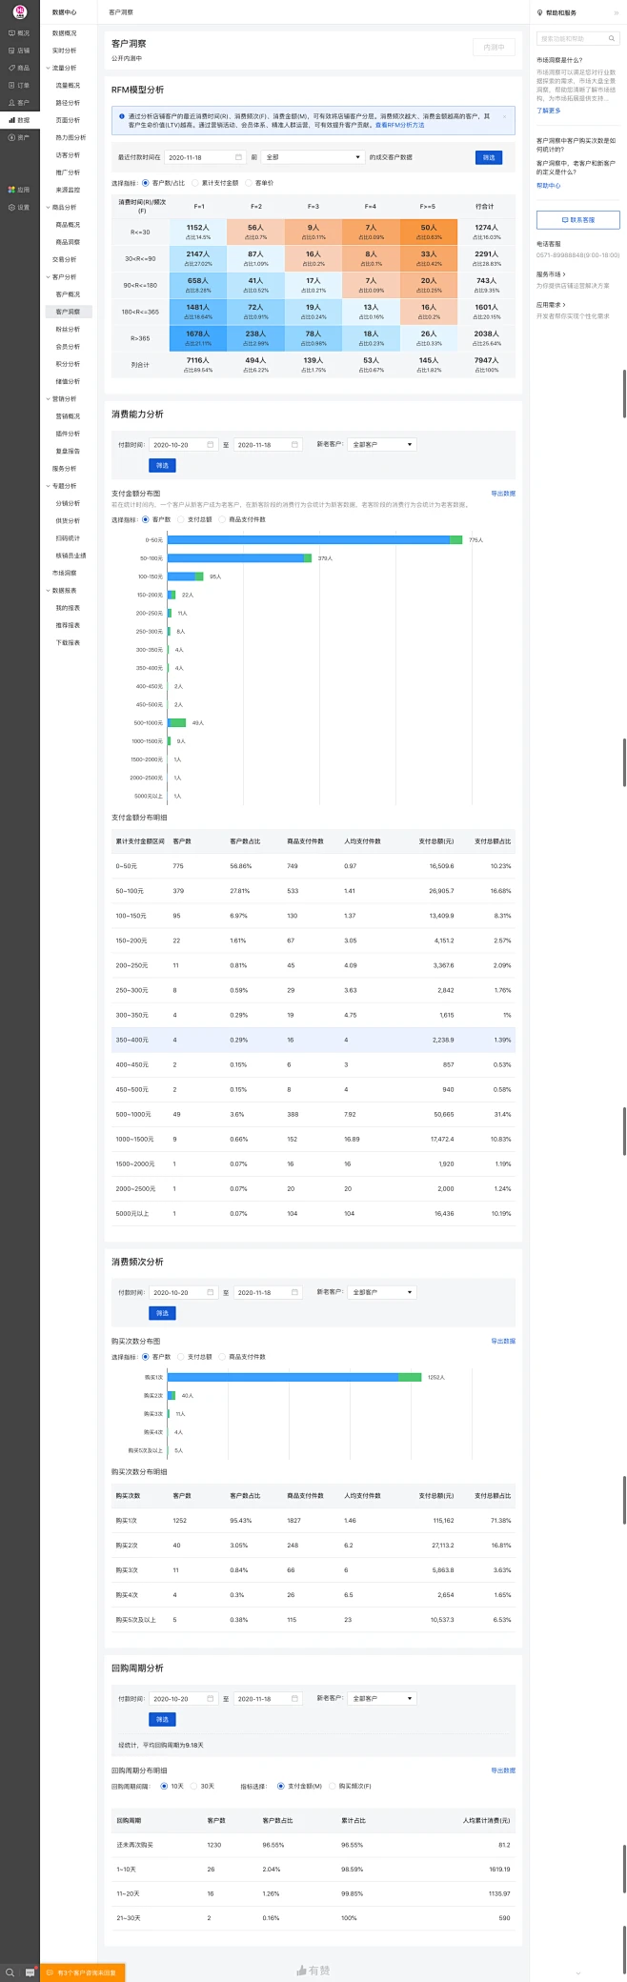The height and width of the screenshot is (1982, 627).
Task: Open the 全部 dropdown in RFM filter
Action: tap(313, 157)
